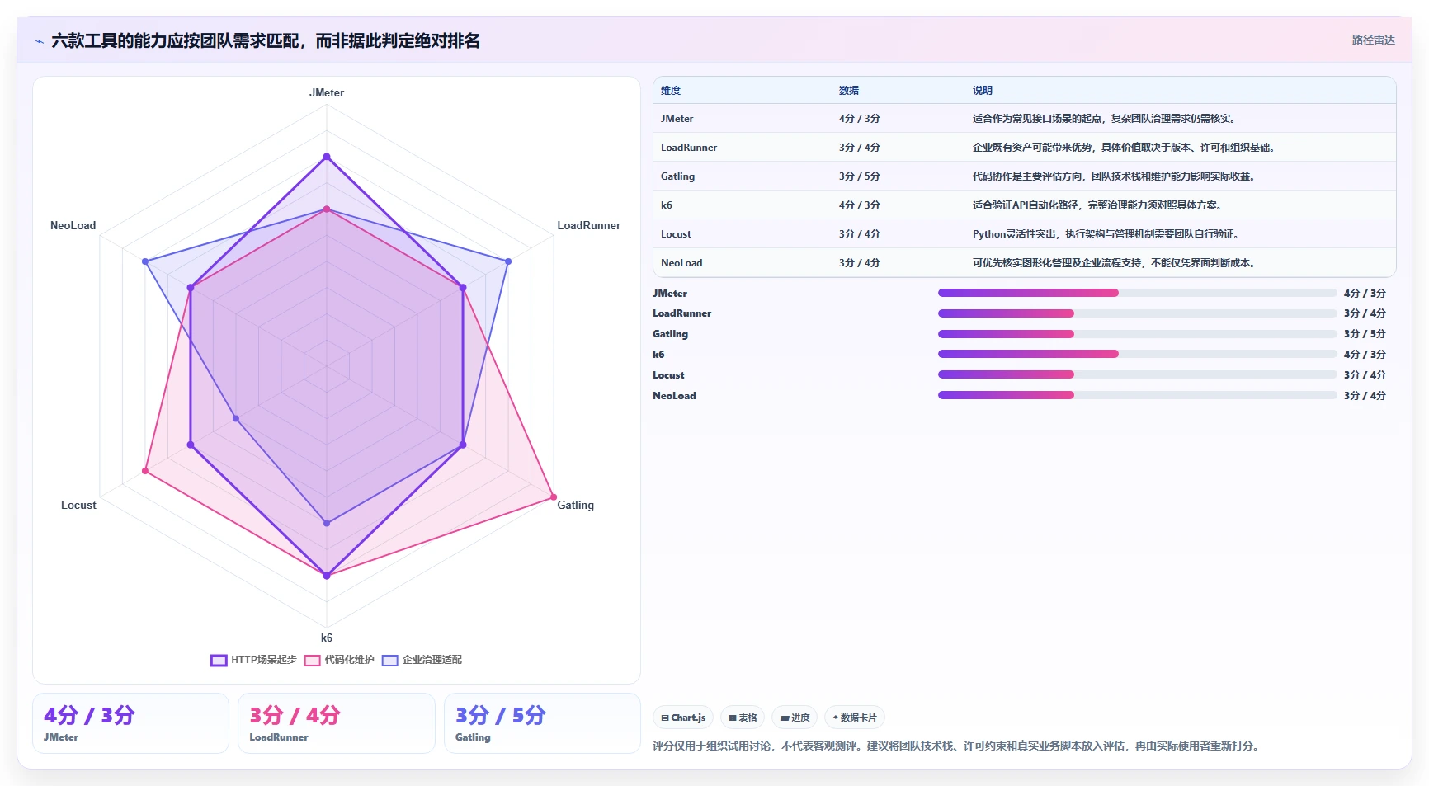Toggle the 企业治理适配 legend series
Viewport: 1429px width, 786px height.
point(422,660)
